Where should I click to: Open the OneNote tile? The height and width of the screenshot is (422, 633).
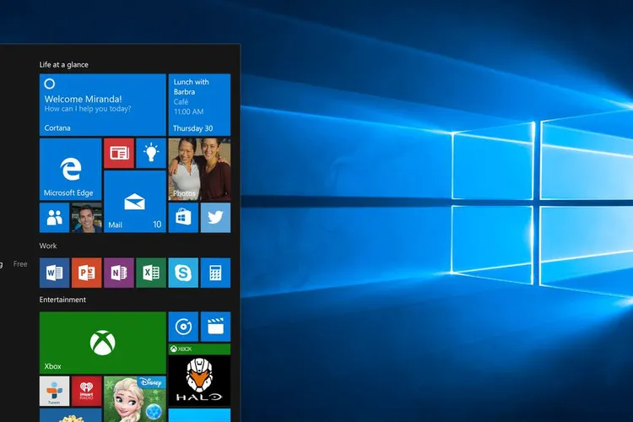pyautogui.click(x=119, y=273)
